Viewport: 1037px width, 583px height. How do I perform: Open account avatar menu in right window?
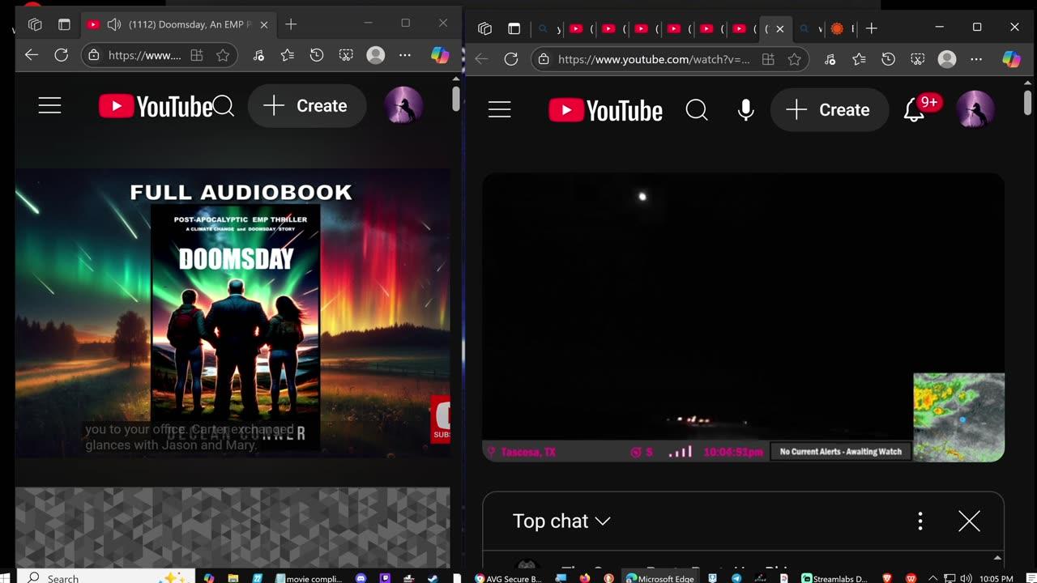(975, 110)
